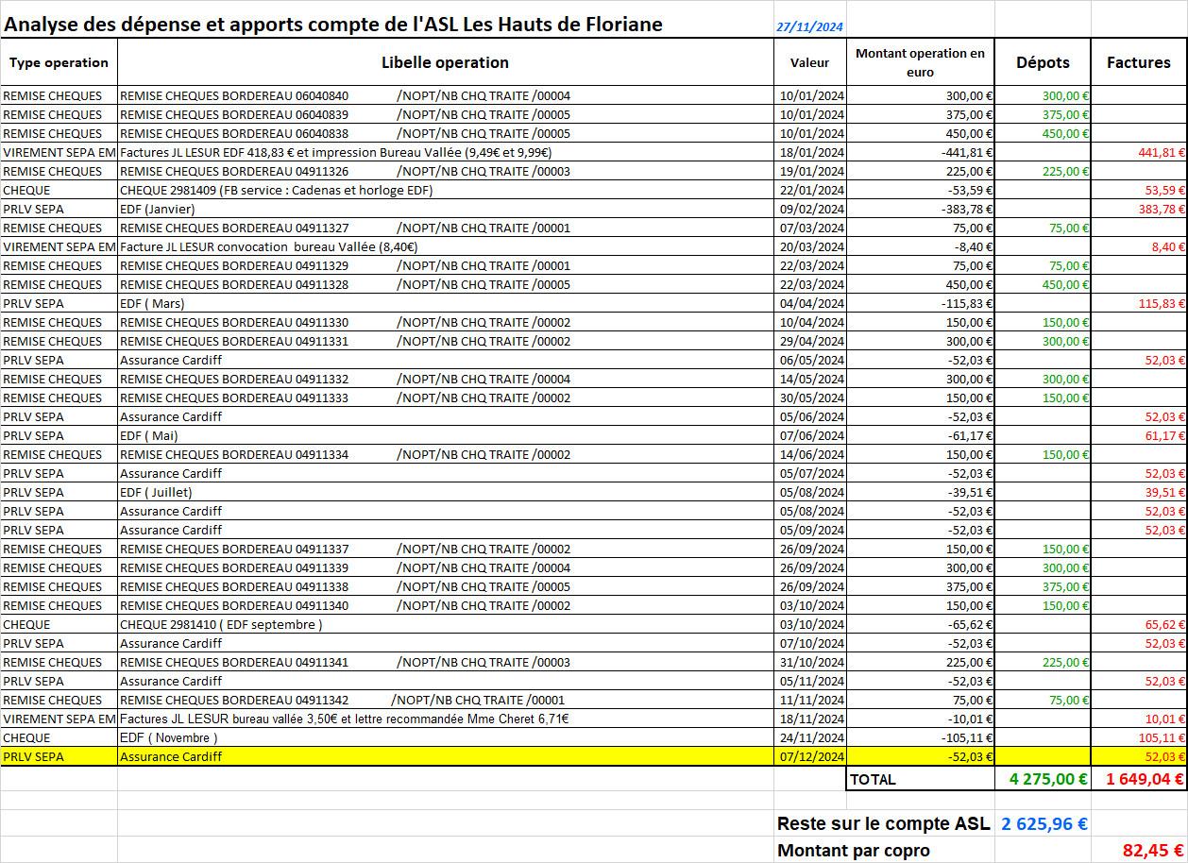Select the 'Valeur' column header

pyautogui.click(x=809, y=62)
